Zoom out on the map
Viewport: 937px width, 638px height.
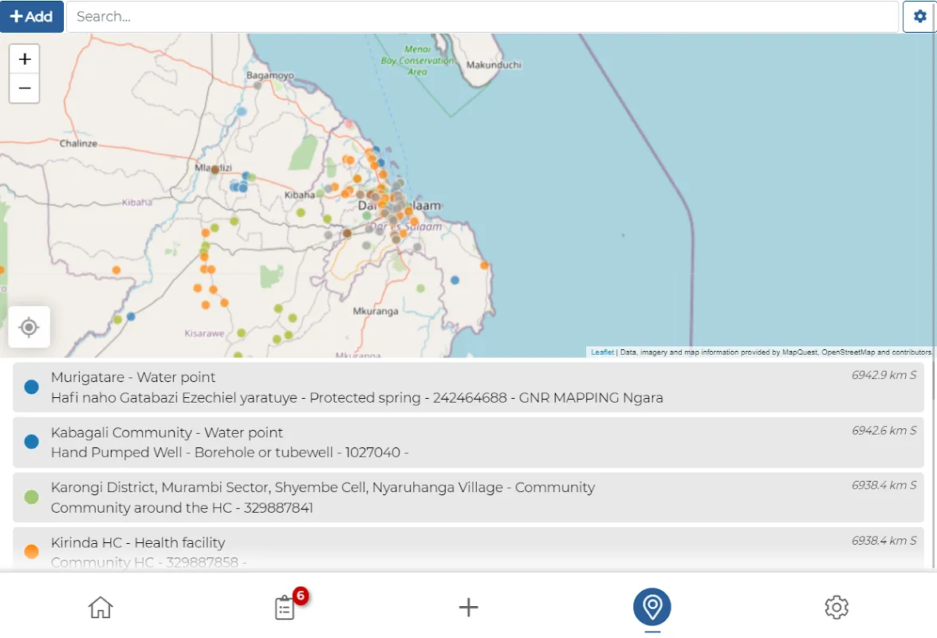click(x=25, y=88)
